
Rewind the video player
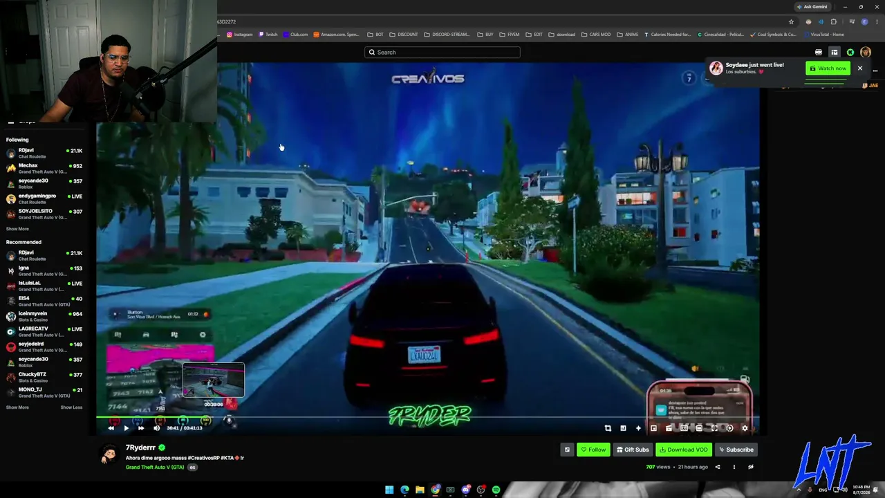point(111,428)
